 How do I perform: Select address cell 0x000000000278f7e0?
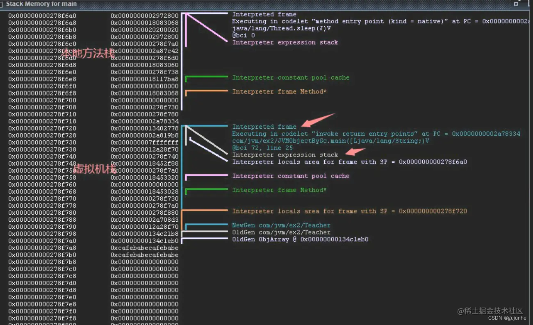(x=42, y=297)
